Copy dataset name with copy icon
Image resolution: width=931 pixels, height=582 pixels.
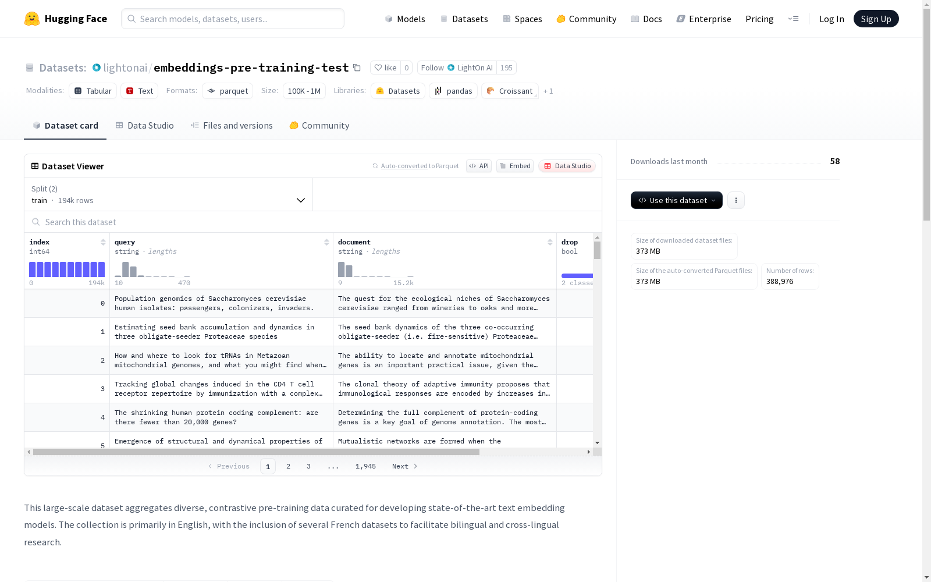click(357, 68)
